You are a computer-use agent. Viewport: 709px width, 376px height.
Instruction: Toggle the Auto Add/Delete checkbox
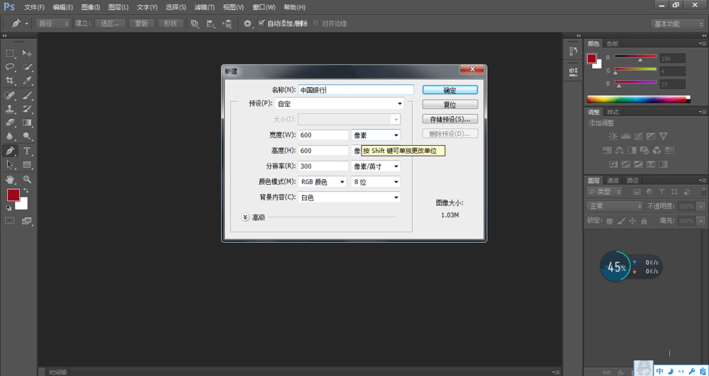[x=261, y=23]
